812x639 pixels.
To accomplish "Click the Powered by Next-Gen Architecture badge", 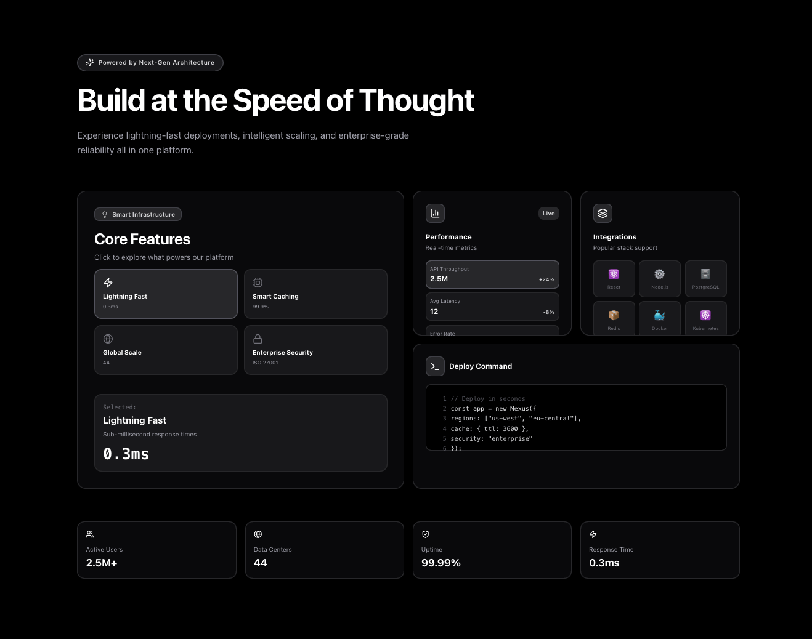I will click(x=150, y=63).
